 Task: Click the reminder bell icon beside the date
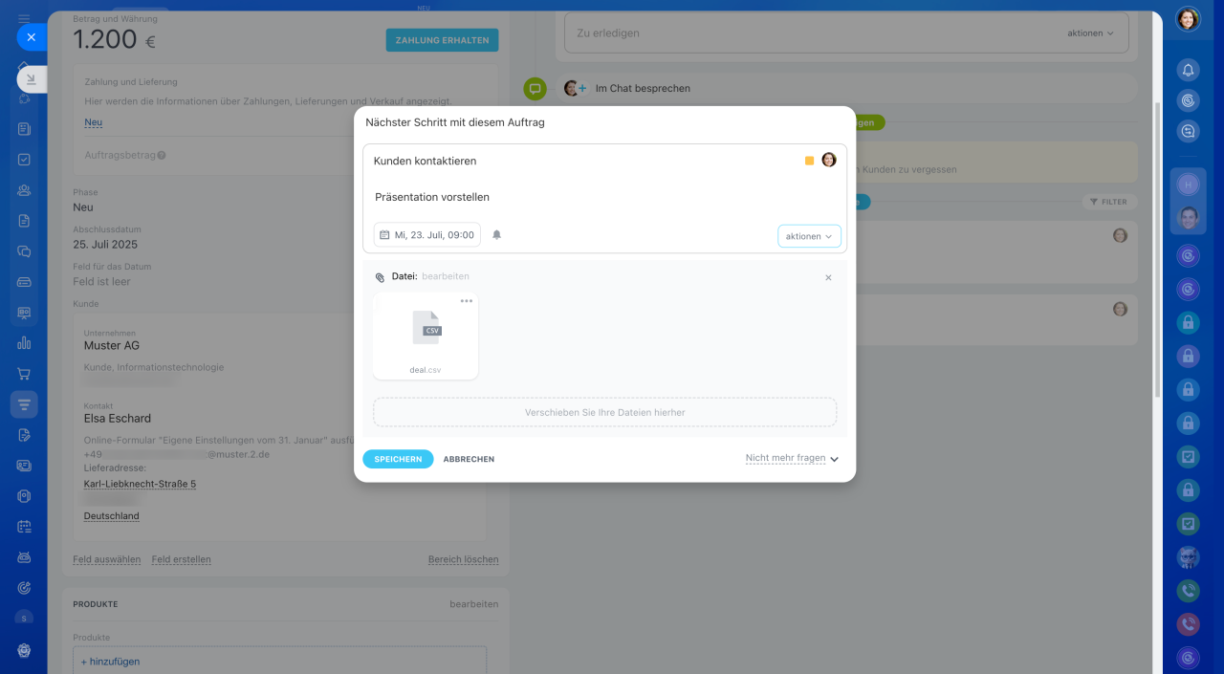click(x=496, y=235)
